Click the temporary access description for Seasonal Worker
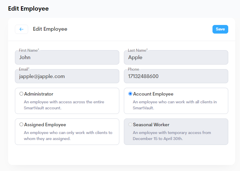240x171 pixels. (171, 135)
